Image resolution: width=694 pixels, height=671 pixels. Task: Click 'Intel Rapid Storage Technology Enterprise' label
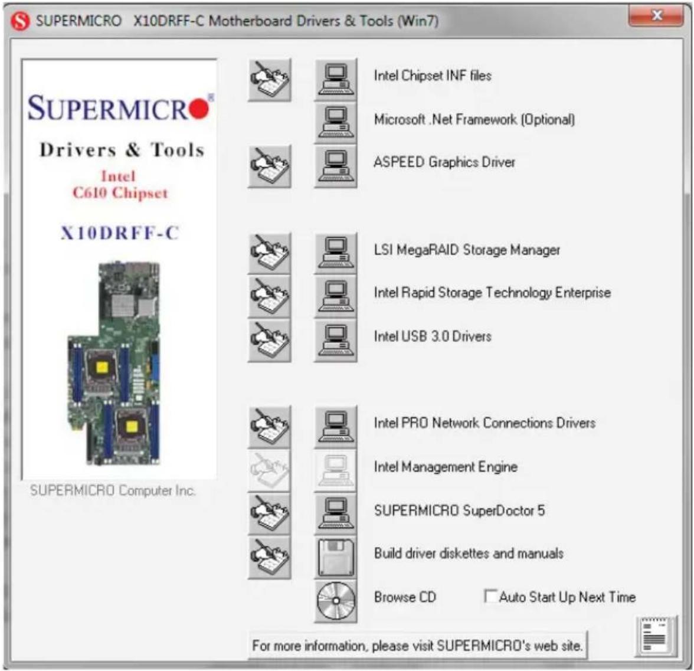pos(492,293)
